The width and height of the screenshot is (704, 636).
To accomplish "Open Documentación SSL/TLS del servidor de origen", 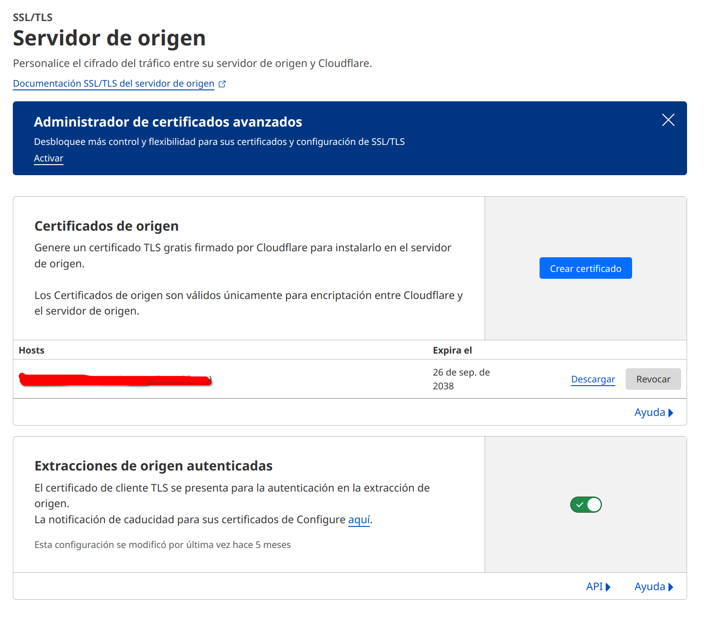I will [x=114, y=83].
